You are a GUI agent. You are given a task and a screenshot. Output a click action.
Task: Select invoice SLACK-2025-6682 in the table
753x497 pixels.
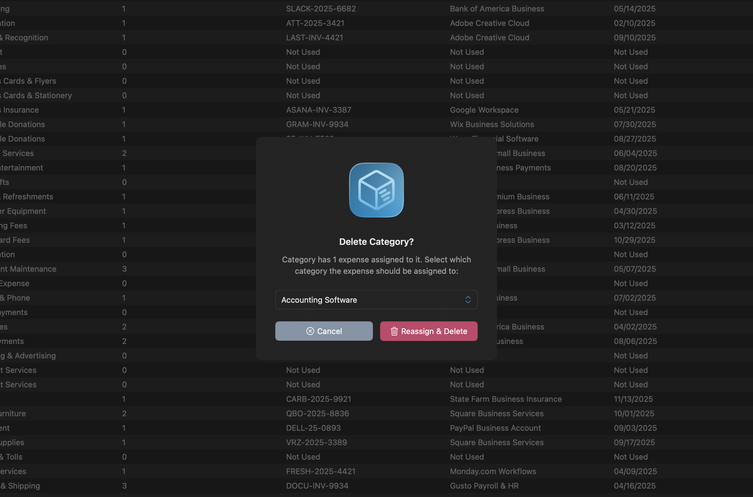(321, 8)
